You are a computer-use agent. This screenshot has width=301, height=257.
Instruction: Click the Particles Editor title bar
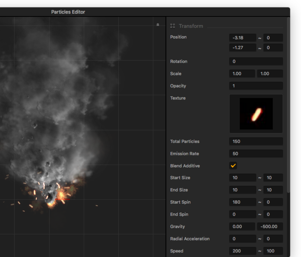(68, 12)
